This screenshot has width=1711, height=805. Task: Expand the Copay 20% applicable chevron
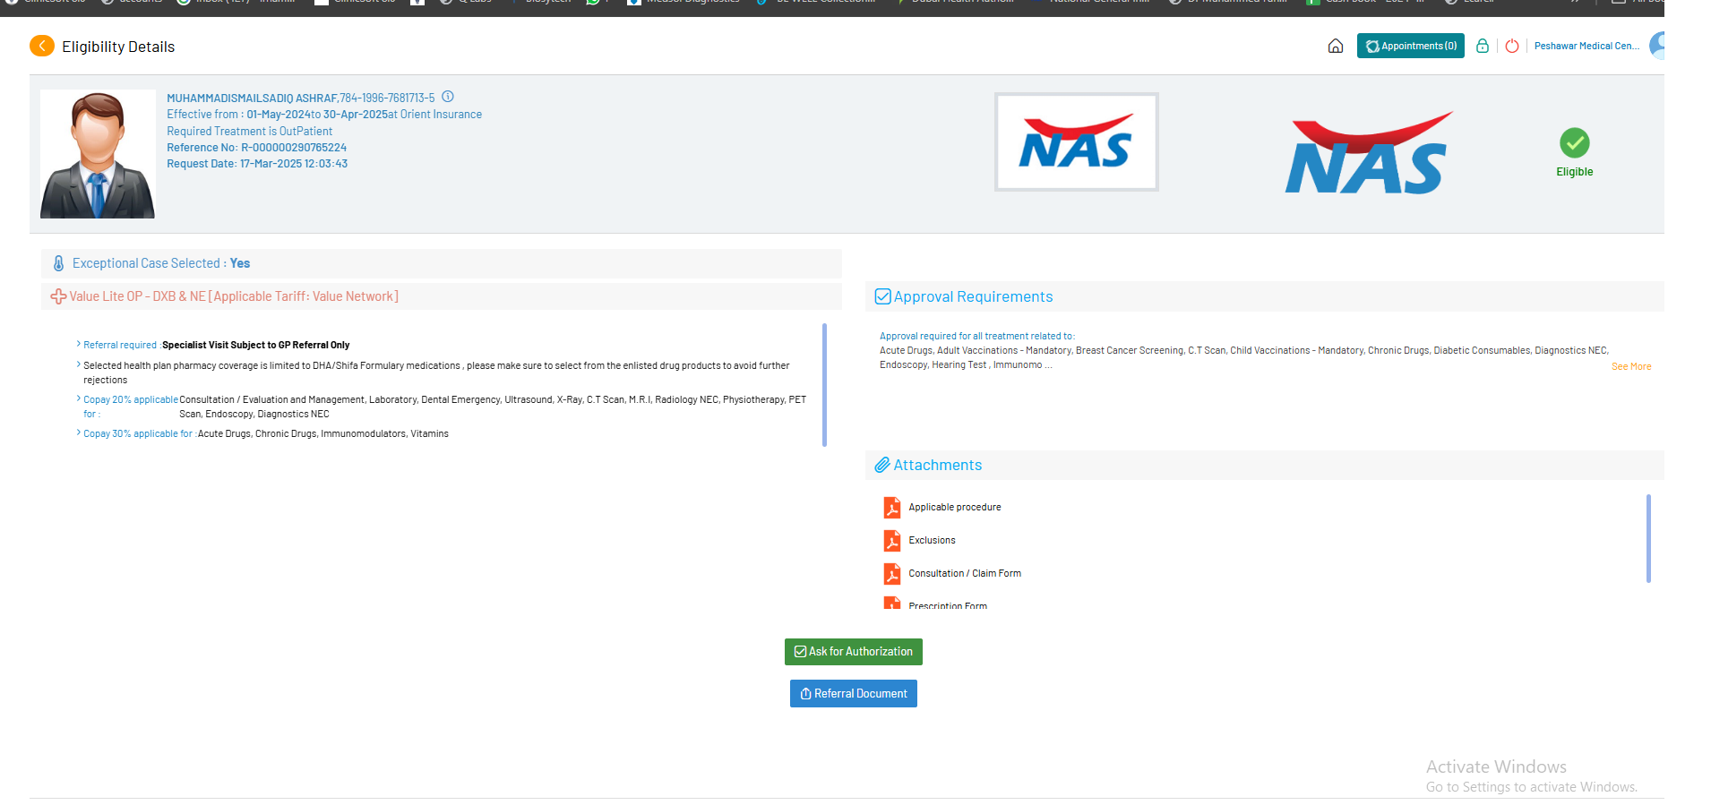[79, 398]
